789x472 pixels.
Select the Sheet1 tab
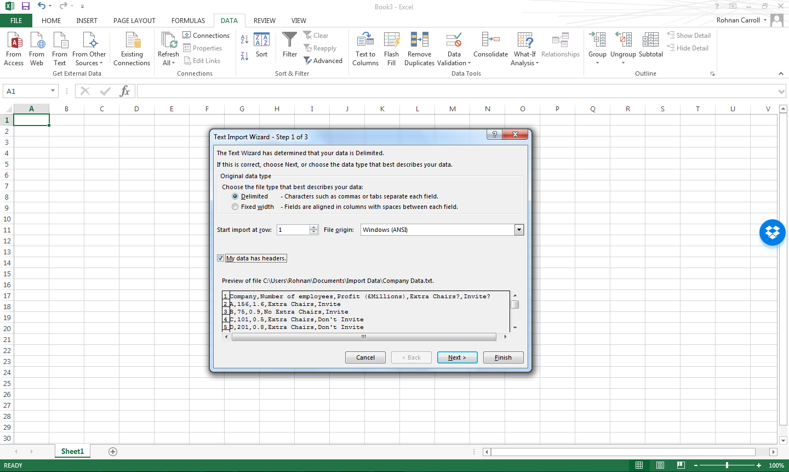pyautogui.click(x=72, y=452)
